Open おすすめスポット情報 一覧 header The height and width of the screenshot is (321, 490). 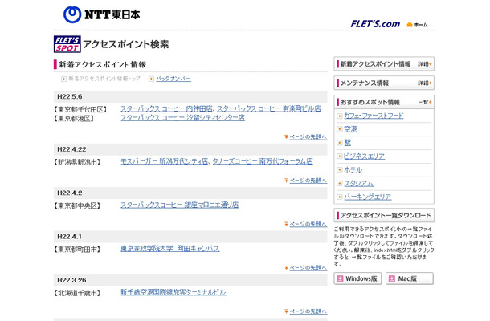point(384,102)
